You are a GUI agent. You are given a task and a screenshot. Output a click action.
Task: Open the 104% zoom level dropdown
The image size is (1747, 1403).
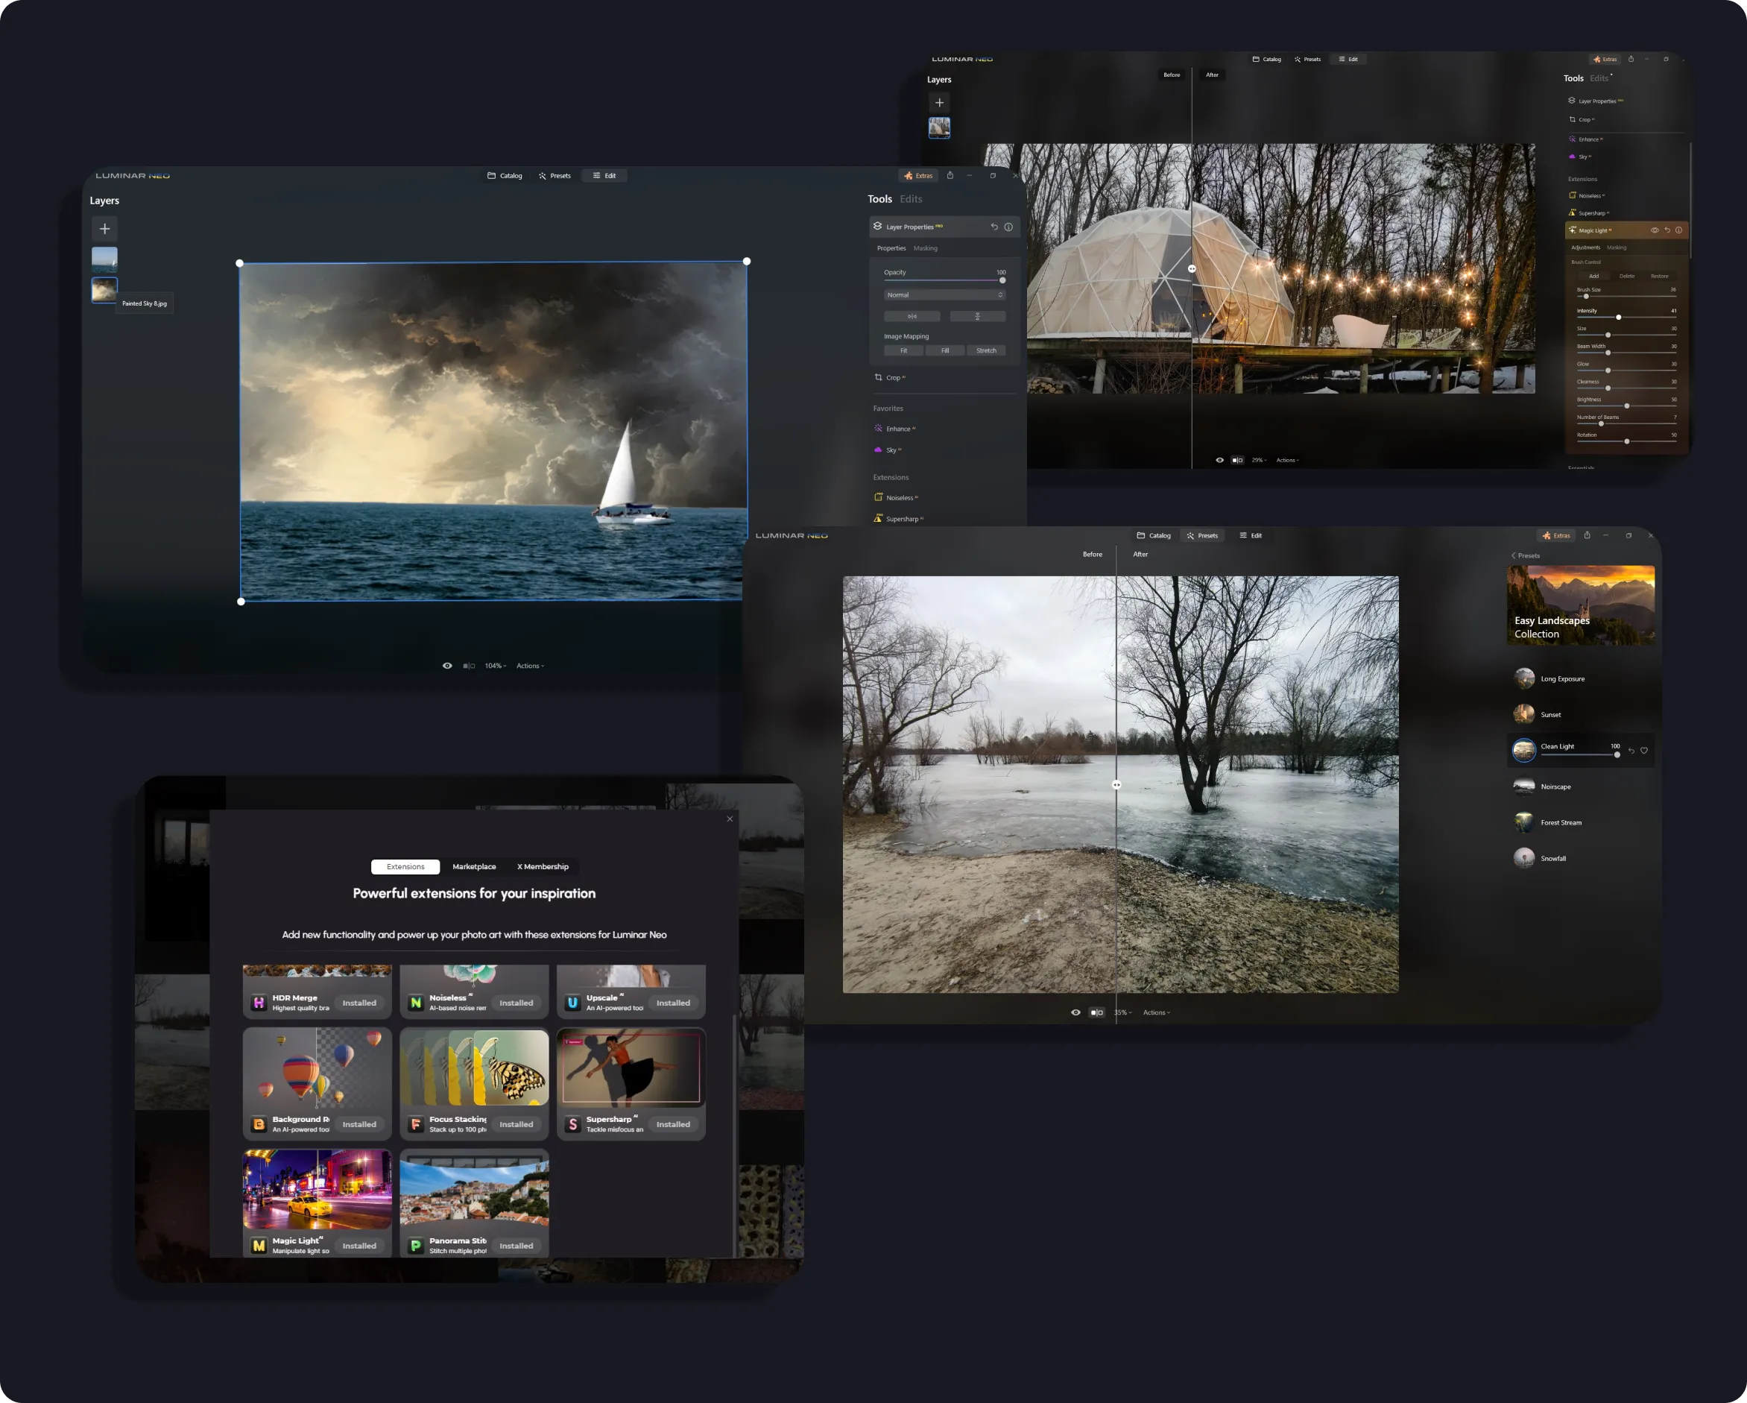pos(495,666)
